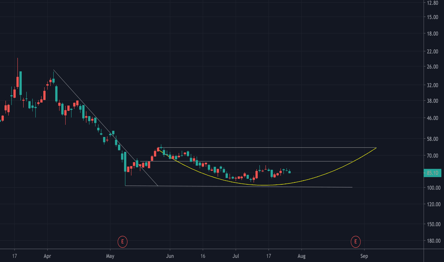The width and height of the screenshot is (444, 262).
Task: Click the 150.00 price axis label
Action: 434,224
